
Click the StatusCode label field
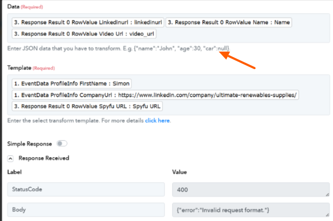coord(86,189)
